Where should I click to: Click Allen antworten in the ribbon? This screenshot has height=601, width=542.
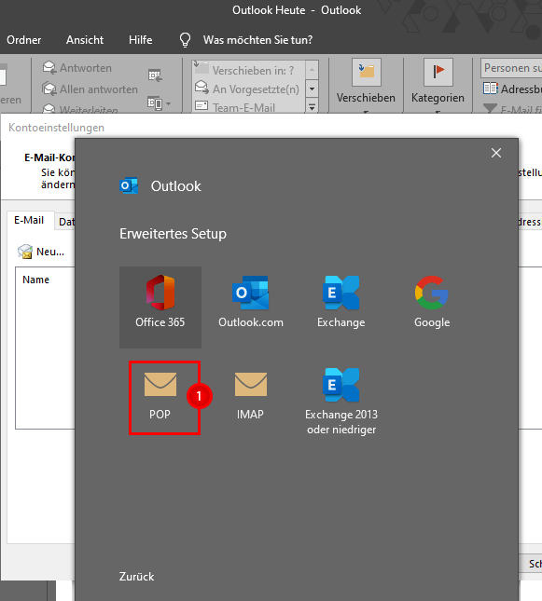(x=90, y=89)
